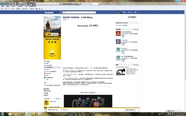The image size is (186, 116).
Task: Click the mail icon in IE command bar
Action: 10,9
